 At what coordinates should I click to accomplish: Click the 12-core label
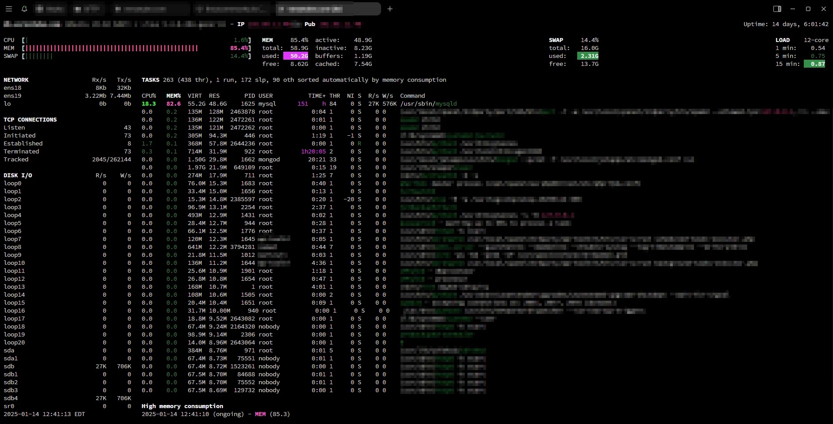tap(816, 40)
